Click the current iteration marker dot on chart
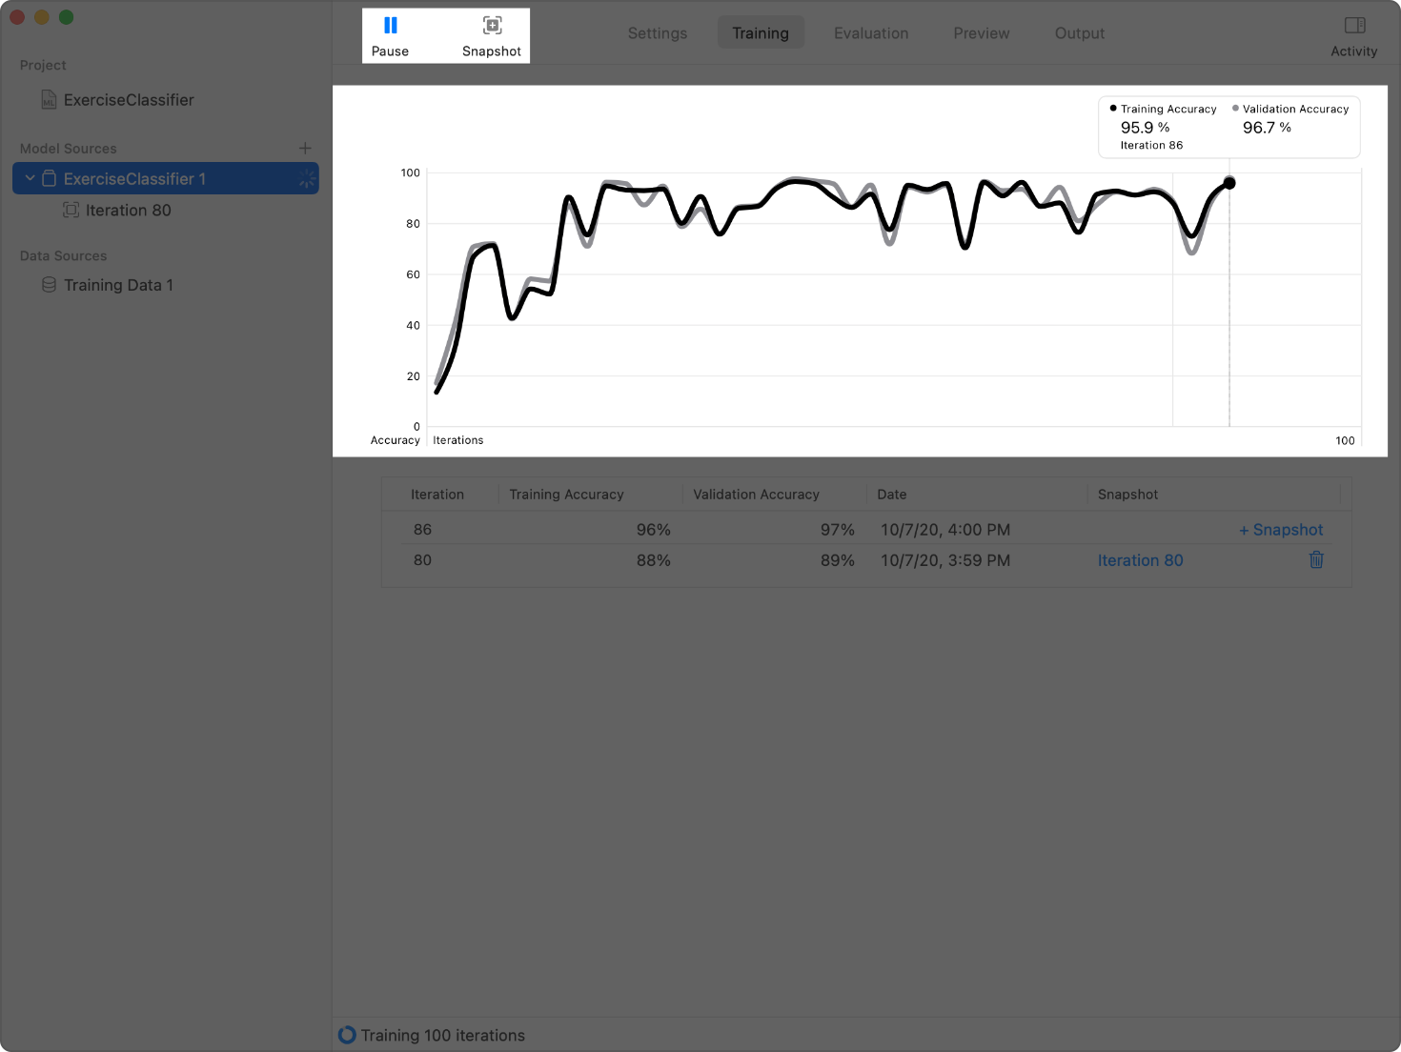Image resolution: width=1401 pixels, height=1052 pixels. 1229,183
